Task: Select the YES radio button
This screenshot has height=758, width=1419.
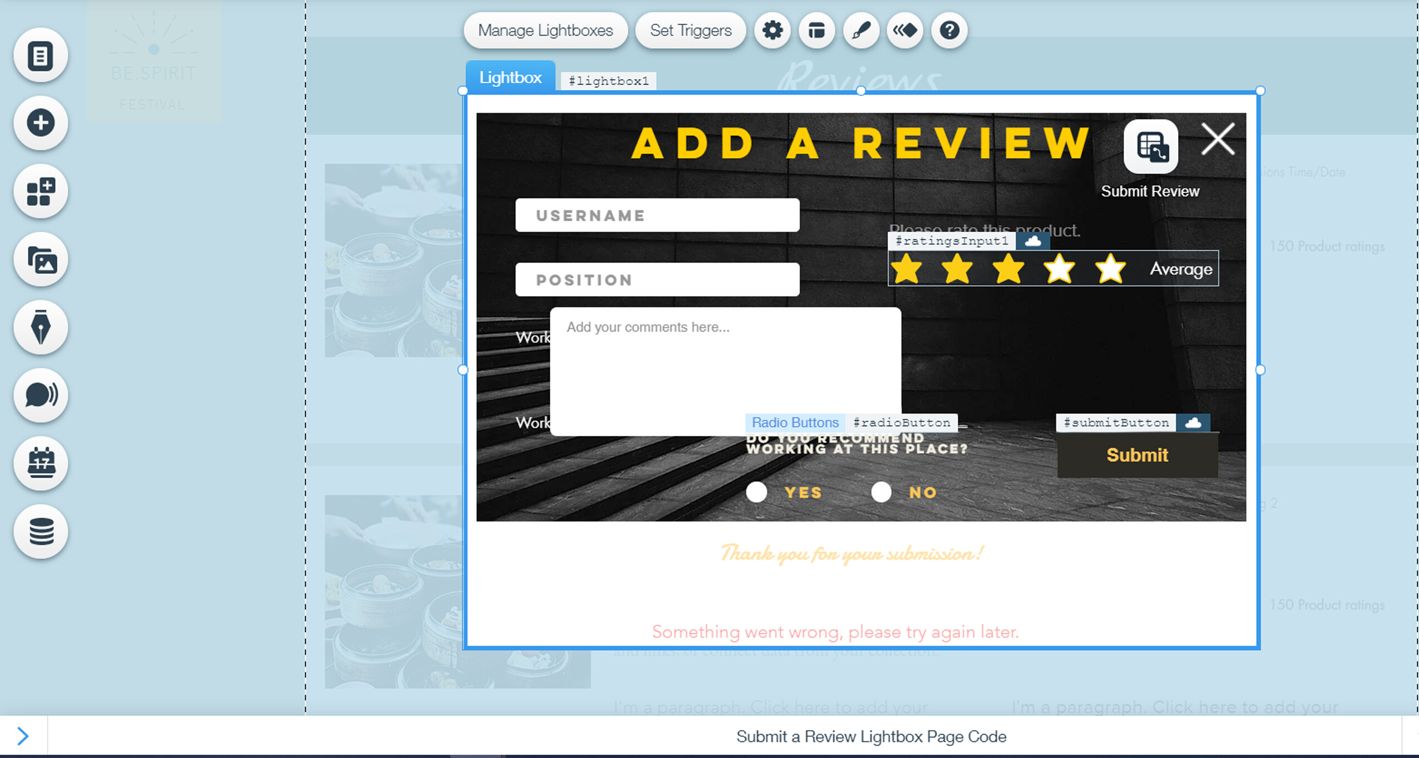Action: click(x=756, y=492)
